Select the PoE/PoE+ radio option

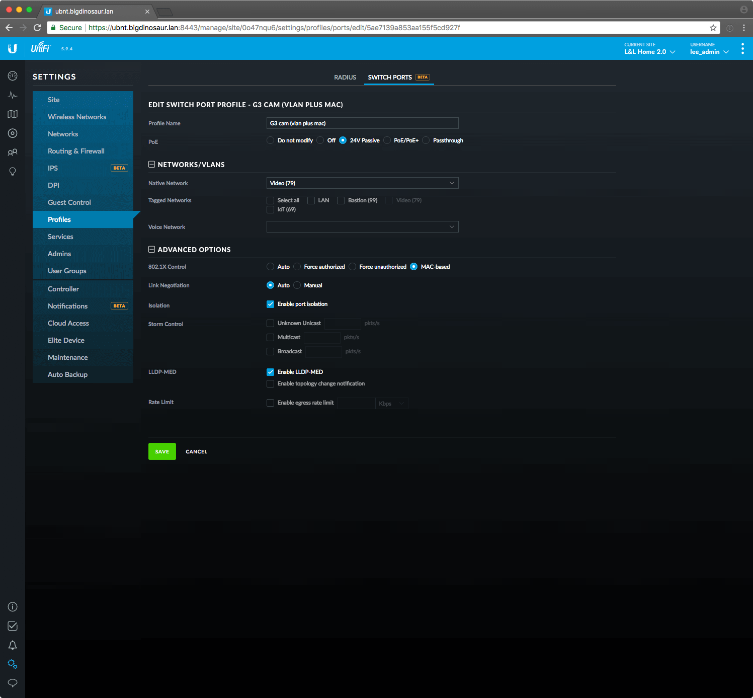[x=387, y=140]
